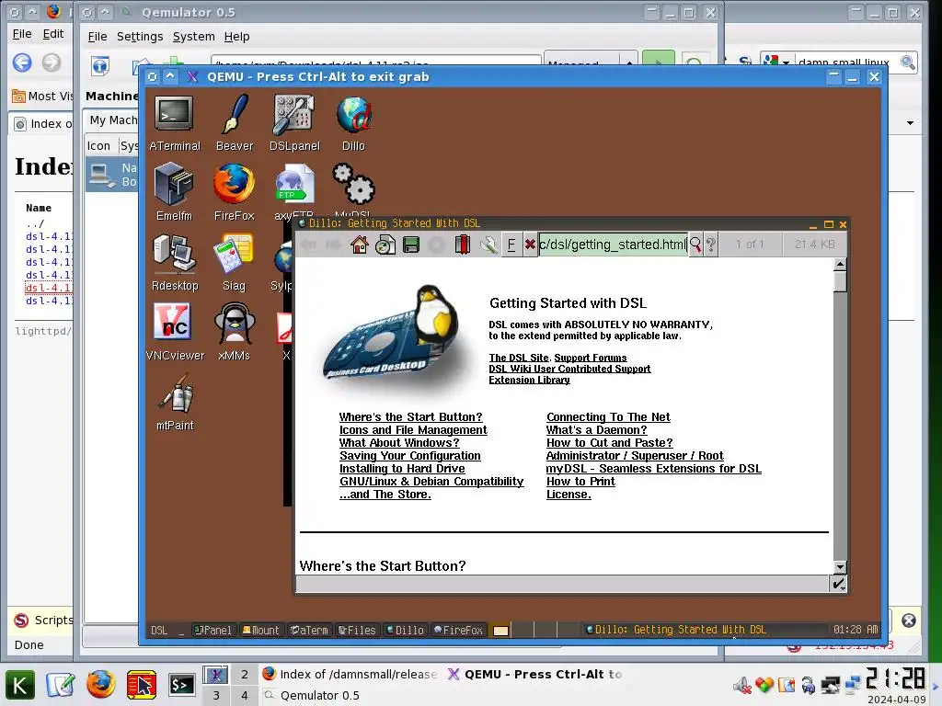Save the page with Dillo's floppy icon

click(411, 245)
